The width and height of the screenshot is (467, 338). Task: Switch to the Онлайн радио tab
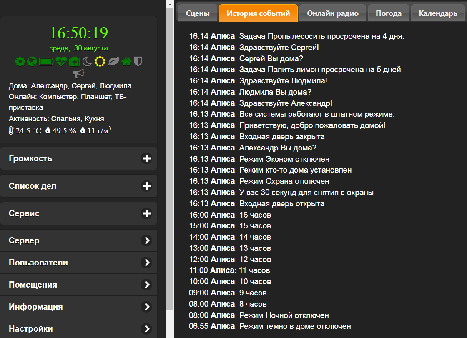click(332, 13)
